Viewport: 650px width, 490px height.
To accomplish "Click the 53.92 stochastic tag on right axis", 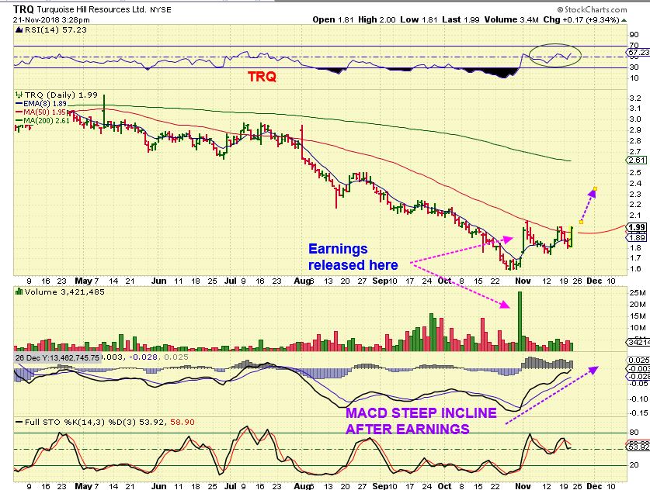I will tap(639, 447).
